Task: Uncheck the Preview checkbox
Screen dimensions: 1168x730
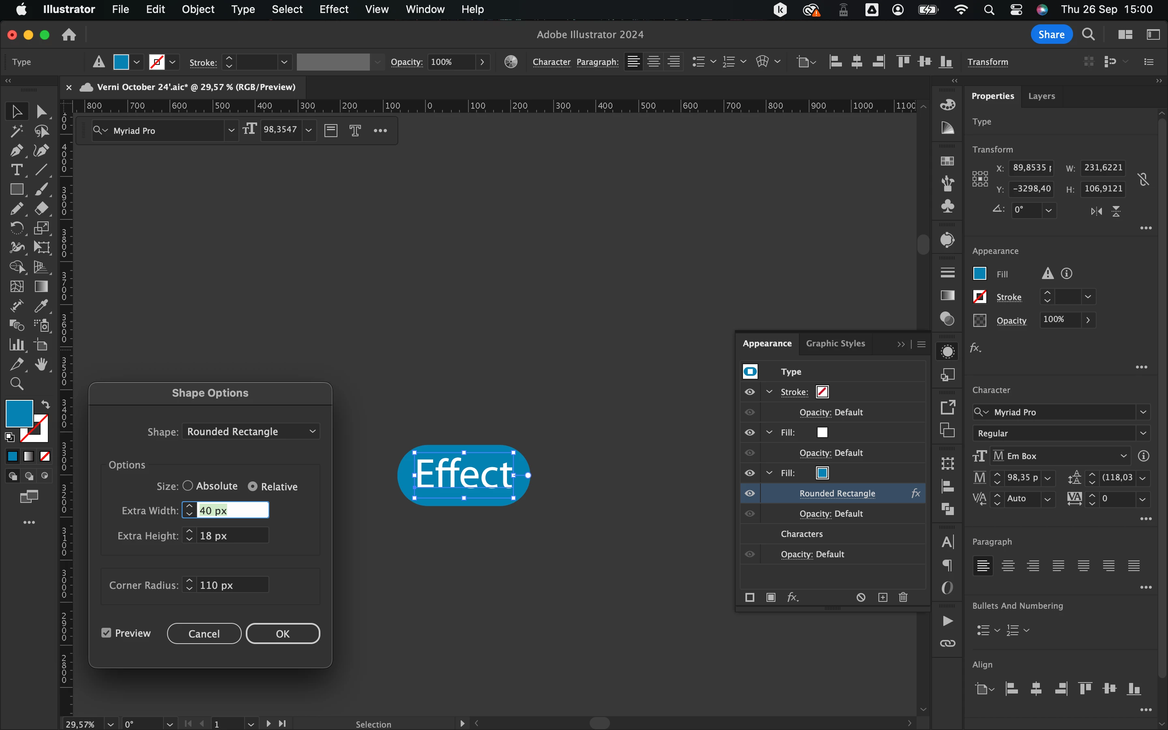Action: coord(106,633)
